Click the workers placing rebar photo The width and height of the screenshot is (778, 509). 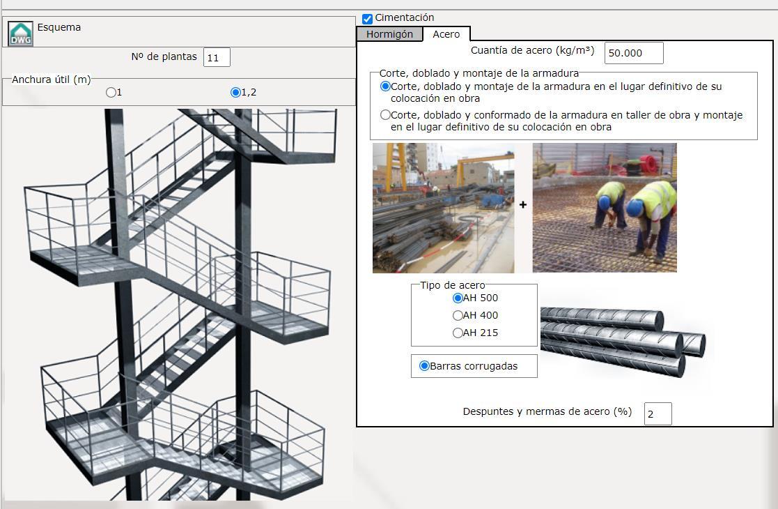[x=605, y=208]
